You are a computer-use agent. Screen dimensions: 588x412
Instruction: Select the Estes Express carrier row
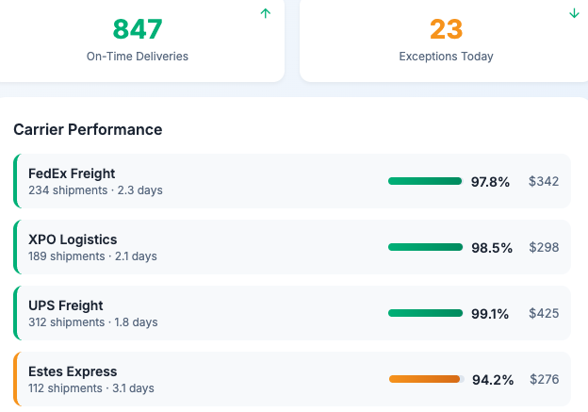point(292,379)
